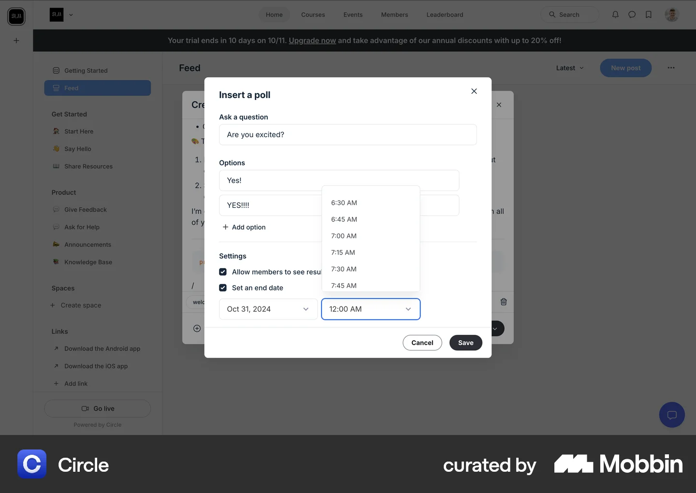Click the Go live button
This screenshot has width=696, height=493.
coord(98,408)
